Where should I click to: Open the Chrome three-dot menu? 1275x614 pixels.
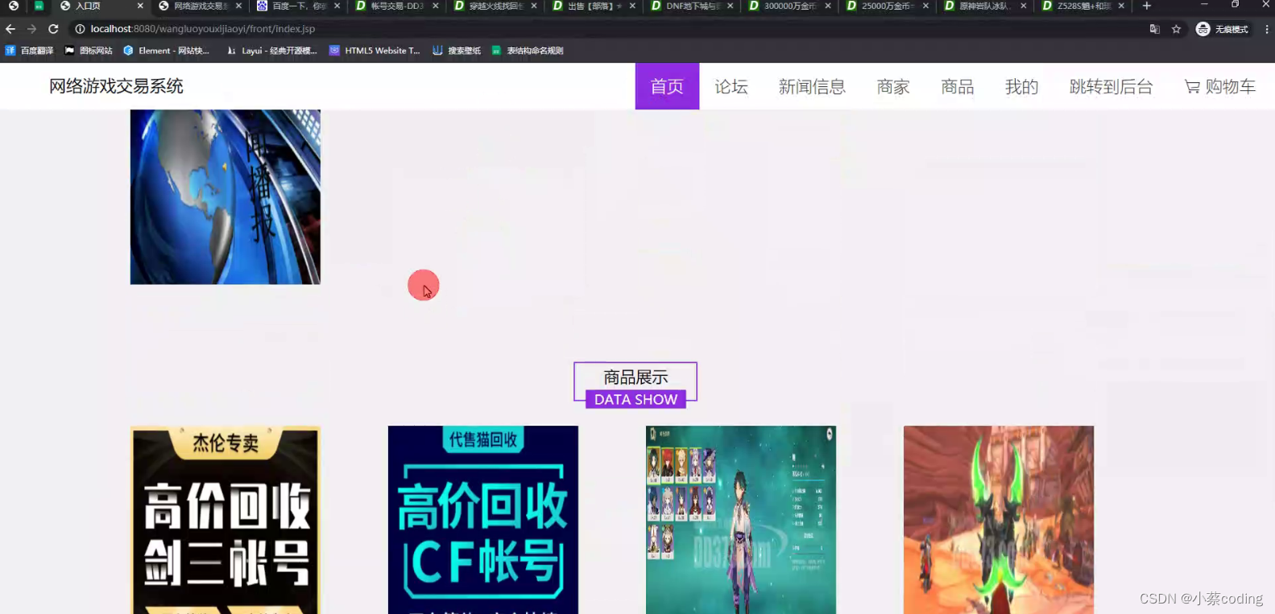pyautogui.click(x=1267, y=29)
